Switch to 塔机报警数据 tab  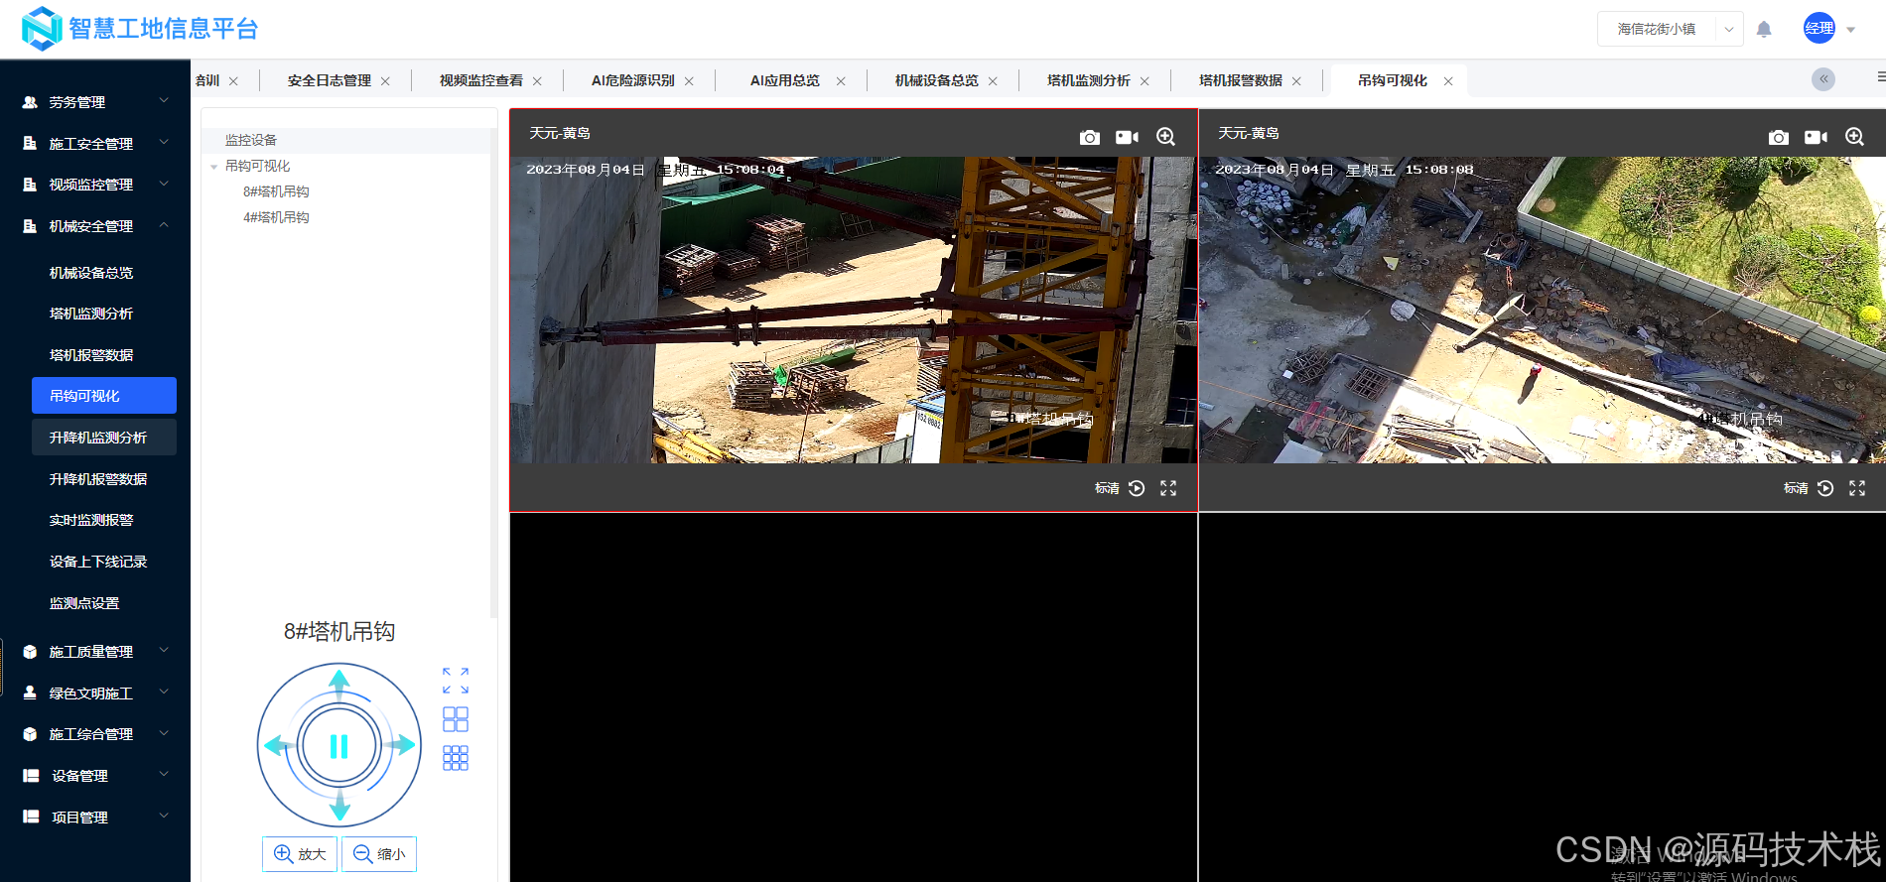[x=1241, y=80]
